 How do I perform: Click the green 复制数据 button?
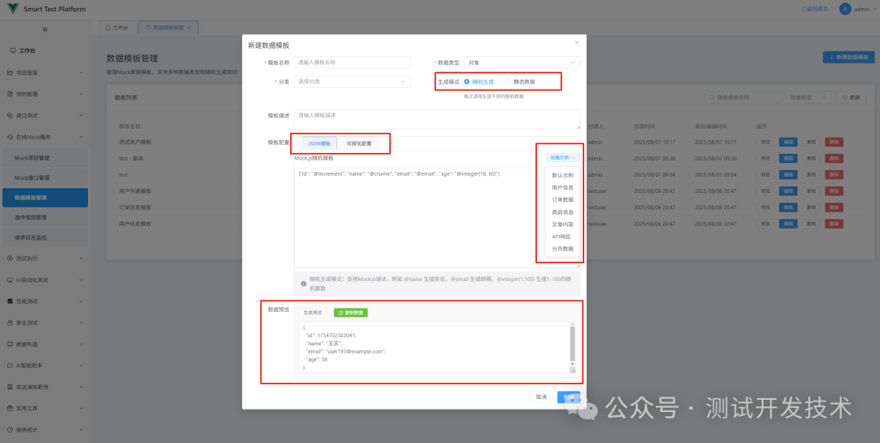tap(350, 313)
